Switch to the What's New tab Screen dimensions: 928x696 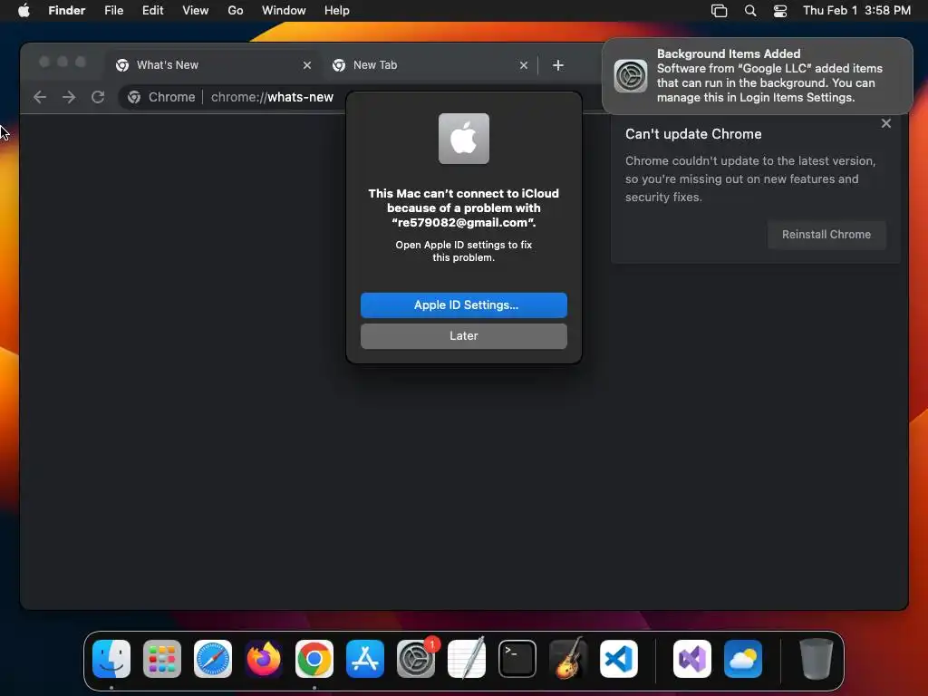coord(215,65)
